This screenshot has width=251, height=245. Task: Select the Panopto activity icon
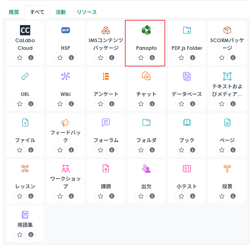tap(146, 30)
